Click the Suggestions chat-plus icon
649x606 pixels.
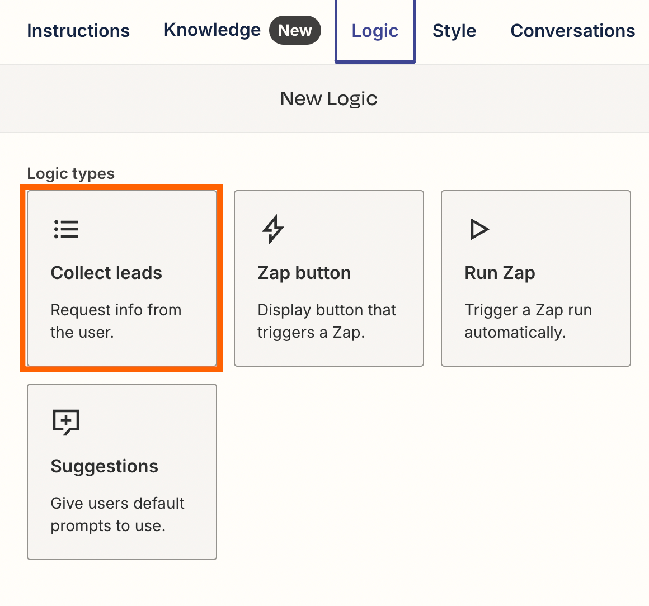click(x=66, y=422)
